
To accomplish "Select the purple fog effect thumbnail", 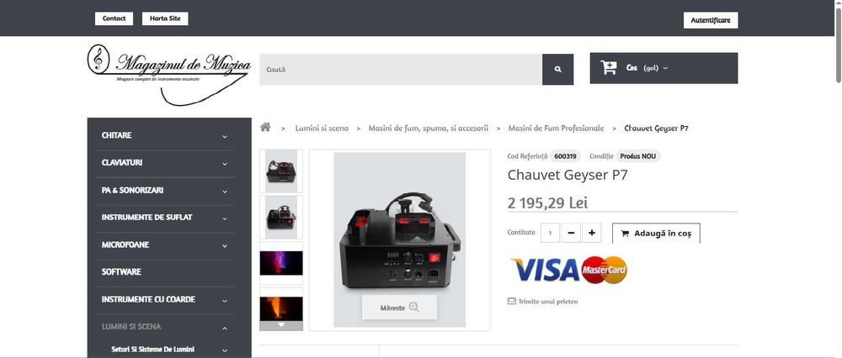I will point(281,263).
